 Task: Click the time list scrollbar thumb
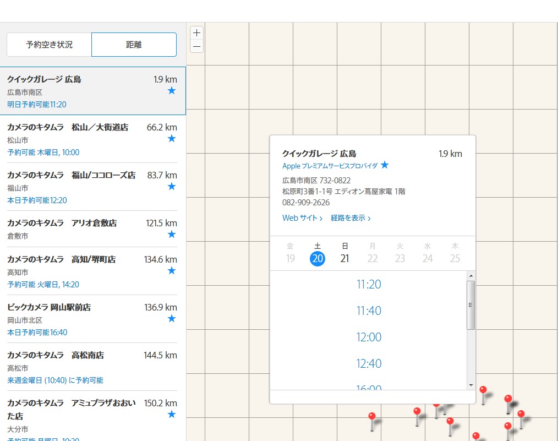(471, 305)
